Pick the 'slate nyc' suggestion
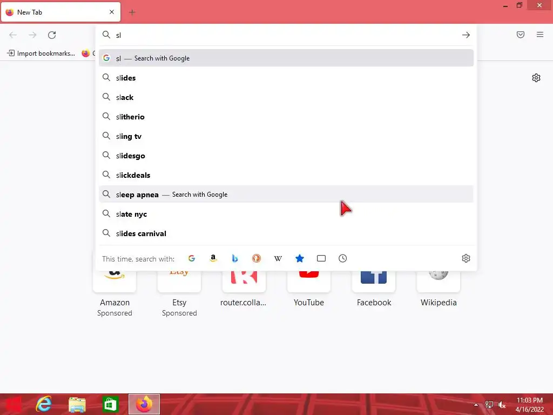Image resolution: width=553 pixels, height=415 pixels. pos(286,214)
